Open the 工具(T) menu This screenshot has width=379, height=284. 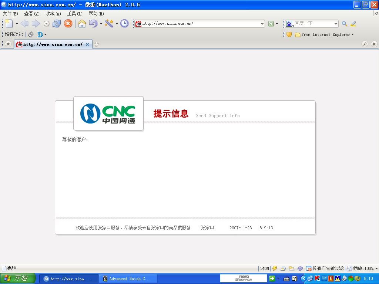coord(75,14)
